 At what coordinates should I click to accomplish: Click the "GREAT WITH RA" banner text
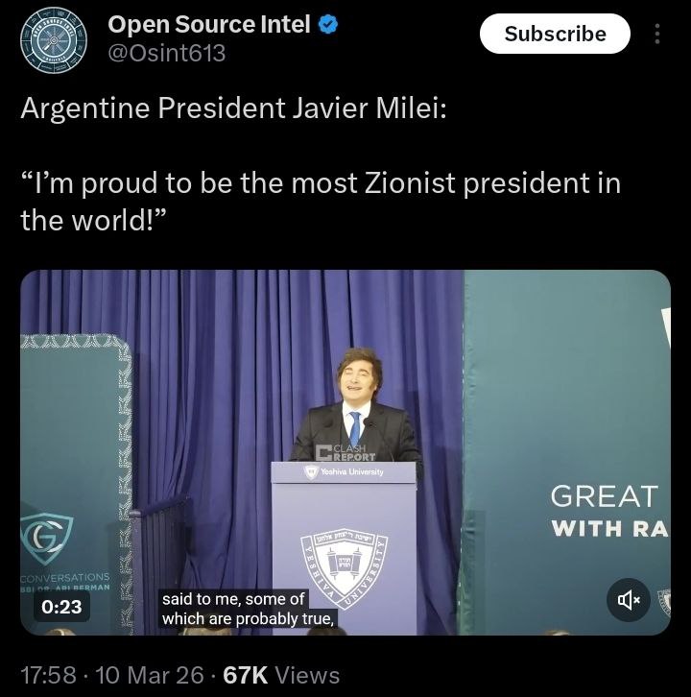[609, 511]
